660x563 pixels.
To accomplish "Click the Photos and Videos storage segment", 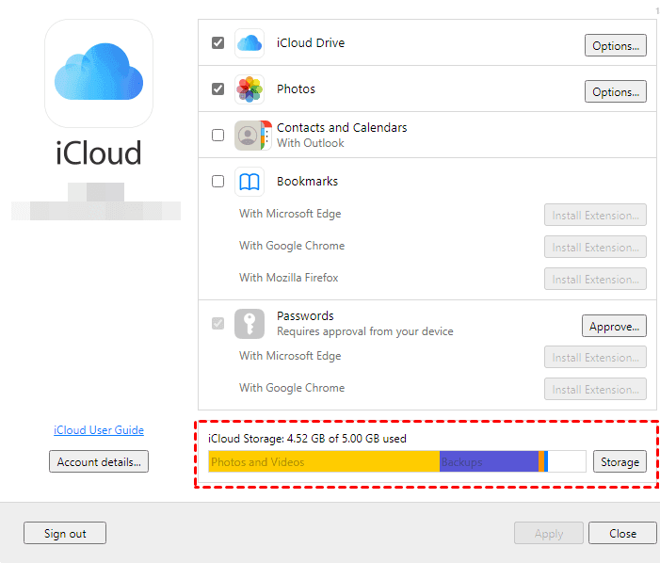I will pyautogui.click(x=323, y=461).
